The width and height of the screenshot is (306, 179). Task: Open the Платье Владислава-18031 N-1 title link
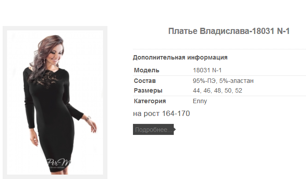[x=229, y=31]
